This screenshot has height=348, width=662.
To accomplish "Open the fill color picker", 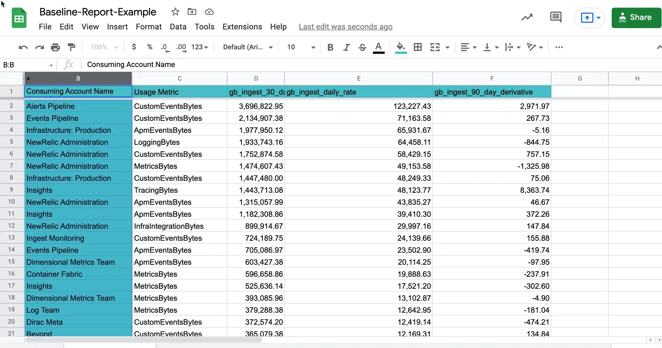I will [x=400, y=47].
